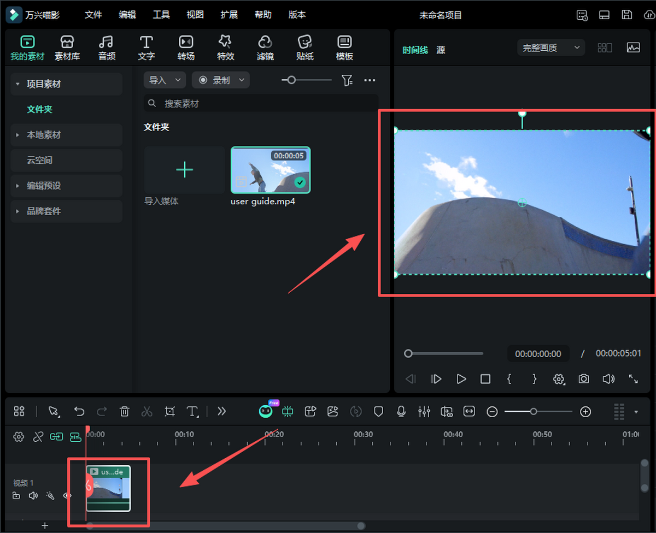Toggle the lock on 视频 1 track
Screen dimensions: 656x533
16,496
